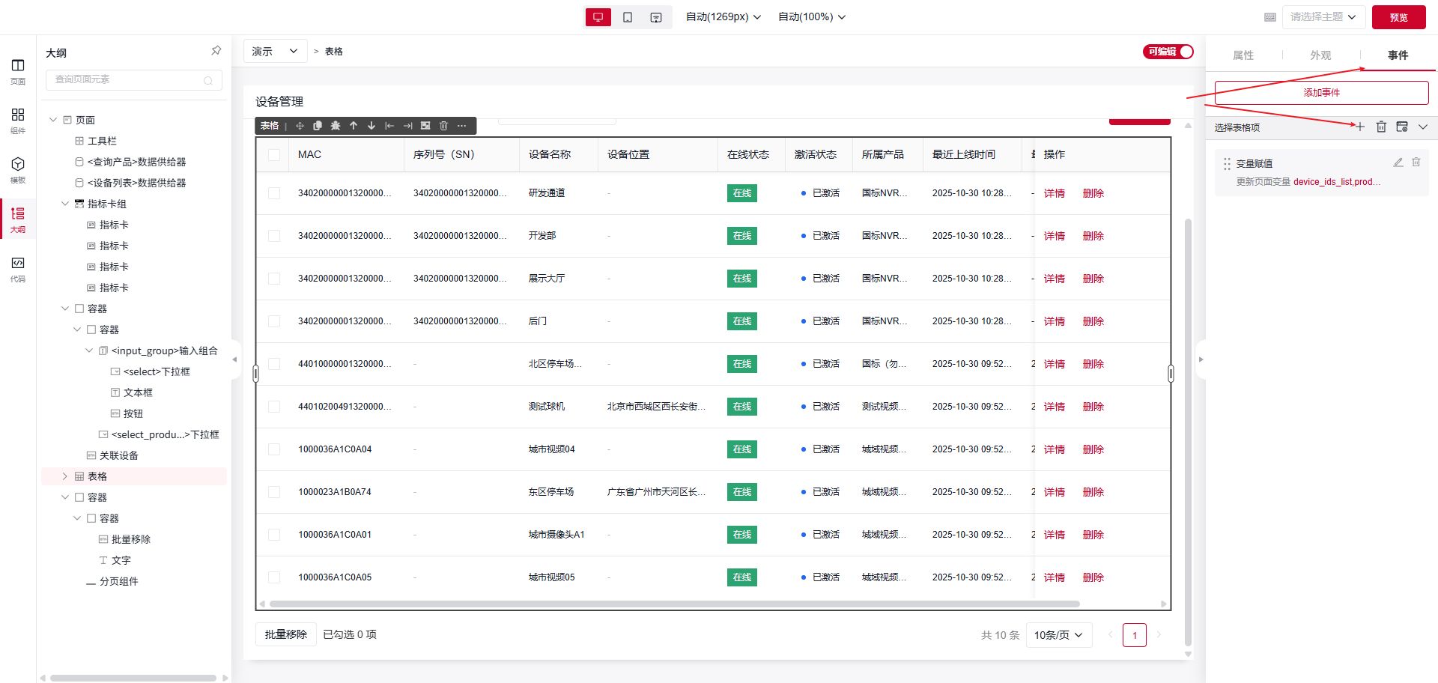
Task: Switch to the 外观 tab
Action: click(x=1320, y=55)
